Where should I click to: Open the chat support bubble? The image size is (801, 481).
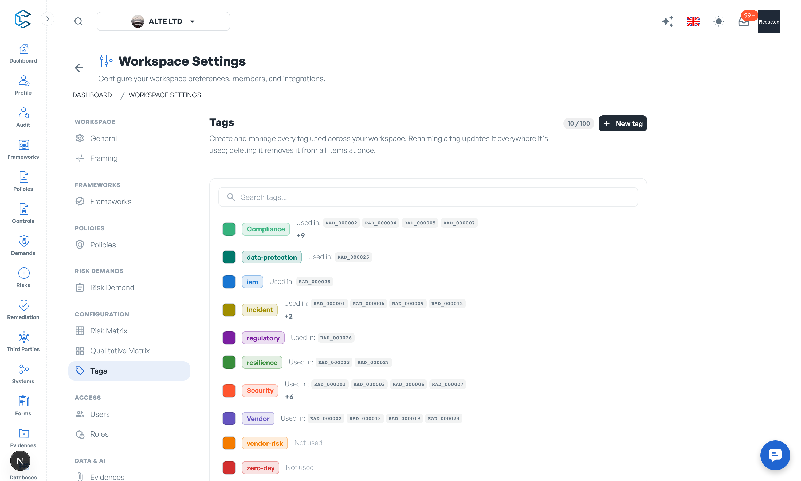775,455
